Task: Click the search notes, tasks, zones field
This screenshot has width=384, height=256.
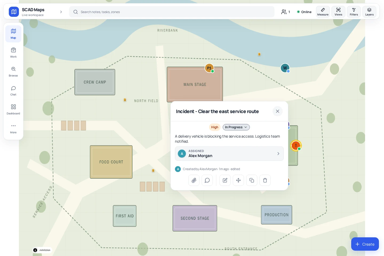Action: coord(172,12)
